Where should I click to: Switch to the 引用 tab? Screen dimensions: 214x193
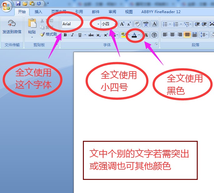[79, 12]
